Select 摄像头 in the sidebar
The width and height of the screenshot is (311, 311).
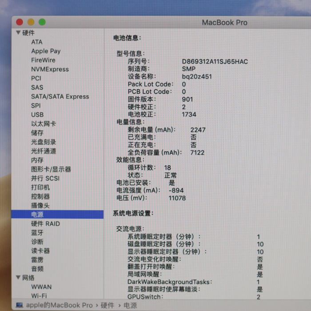40,205
